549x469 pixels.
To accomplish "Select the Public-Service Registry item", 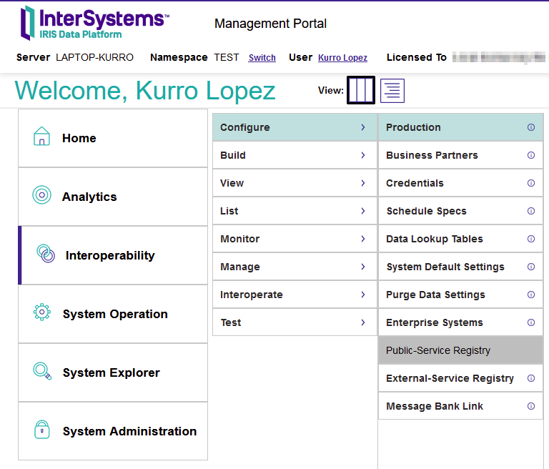I will (438, 350).
